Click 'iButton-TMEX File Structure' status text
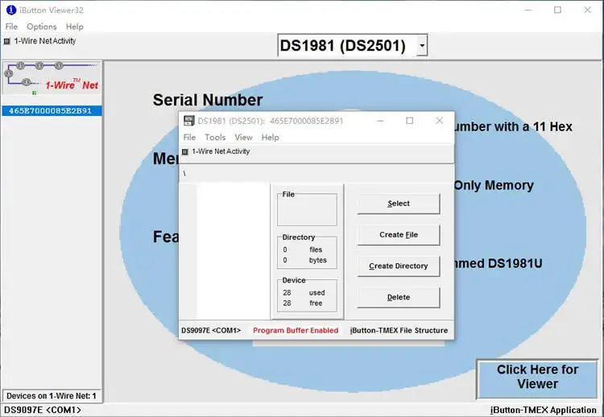This screenshot has height=417, width=604. coord(399,330)
